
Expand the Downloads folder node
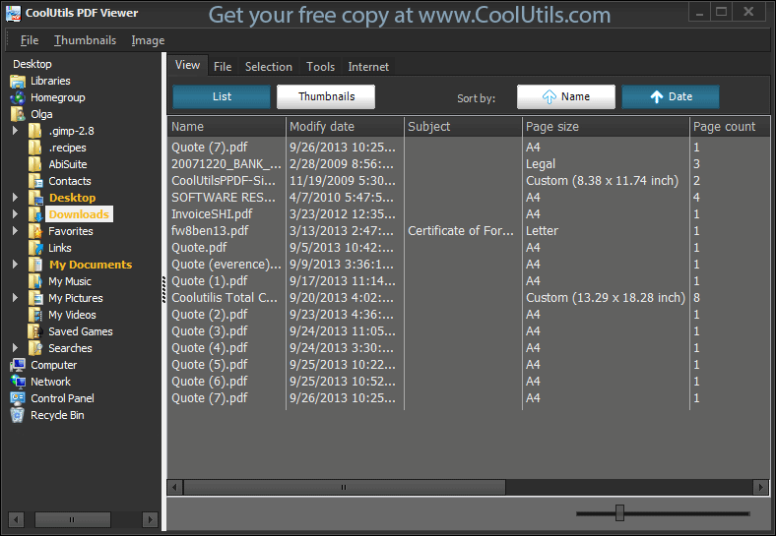15,214
